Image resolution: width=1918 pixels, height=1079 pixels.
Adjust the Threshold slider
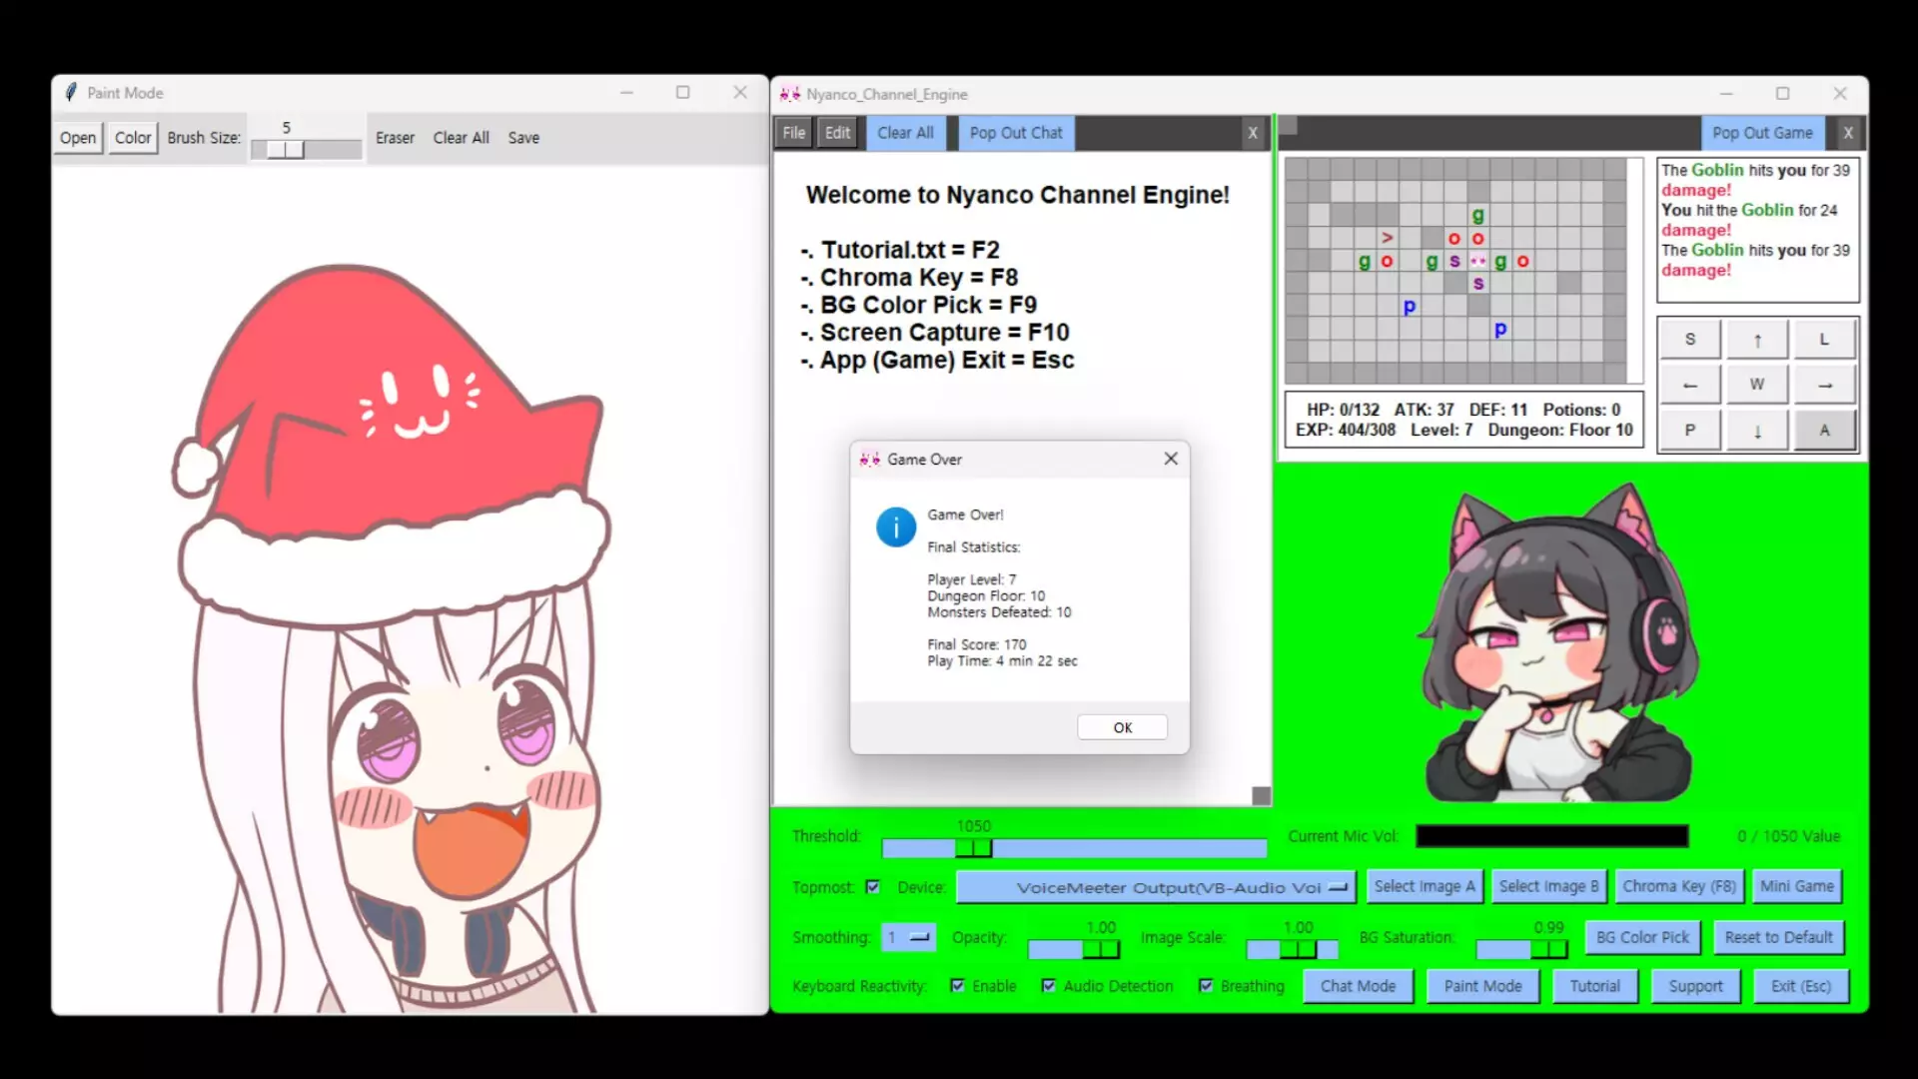click(974, 847)
